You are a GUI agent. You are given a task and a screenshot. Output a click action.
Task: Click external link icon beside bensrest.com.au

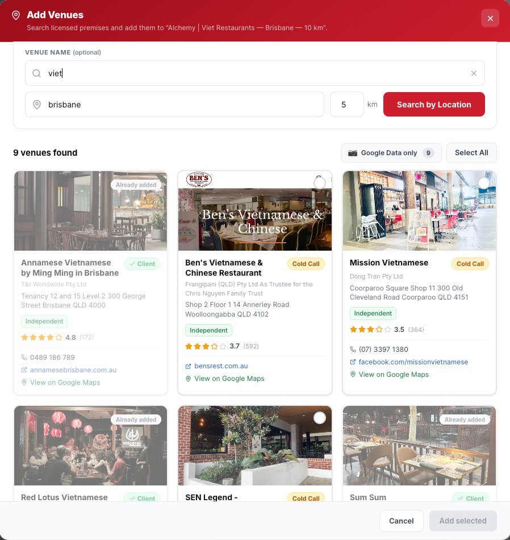[x=188, y=366]
